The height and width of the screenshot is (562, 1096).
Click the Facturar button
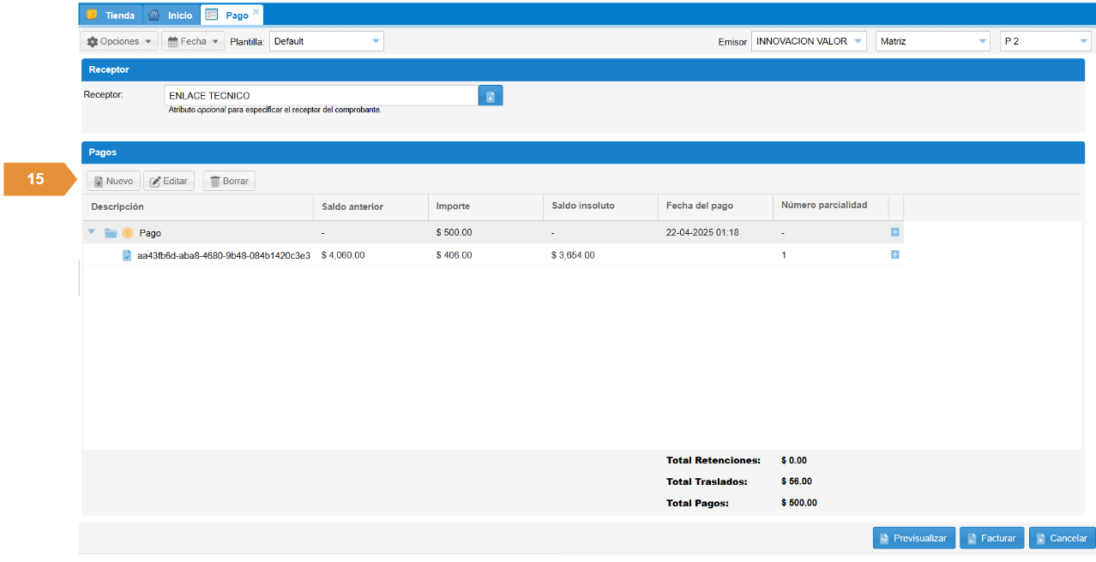[x=992, y=538]
